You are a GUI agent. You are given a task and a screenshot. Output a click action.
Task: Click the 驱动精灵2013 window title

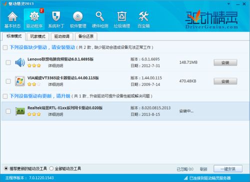pyautogui.click(x=21, y=3)
